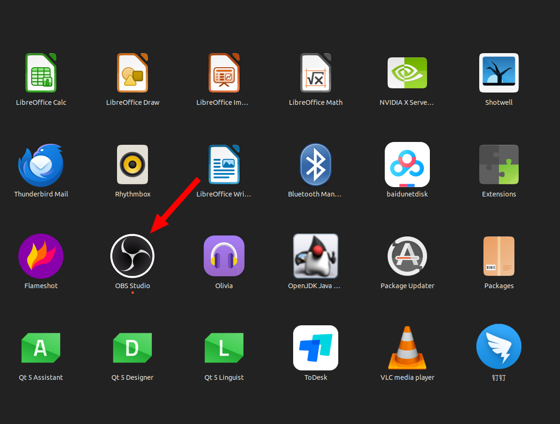Viewport: 560px width, 424px height.
Task: Click the "Thunderbird Mail" label text
Action: point(41,194)
